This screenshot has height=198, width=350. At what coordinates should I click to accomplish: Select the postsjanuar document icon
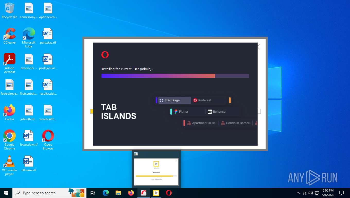(48, 62)
